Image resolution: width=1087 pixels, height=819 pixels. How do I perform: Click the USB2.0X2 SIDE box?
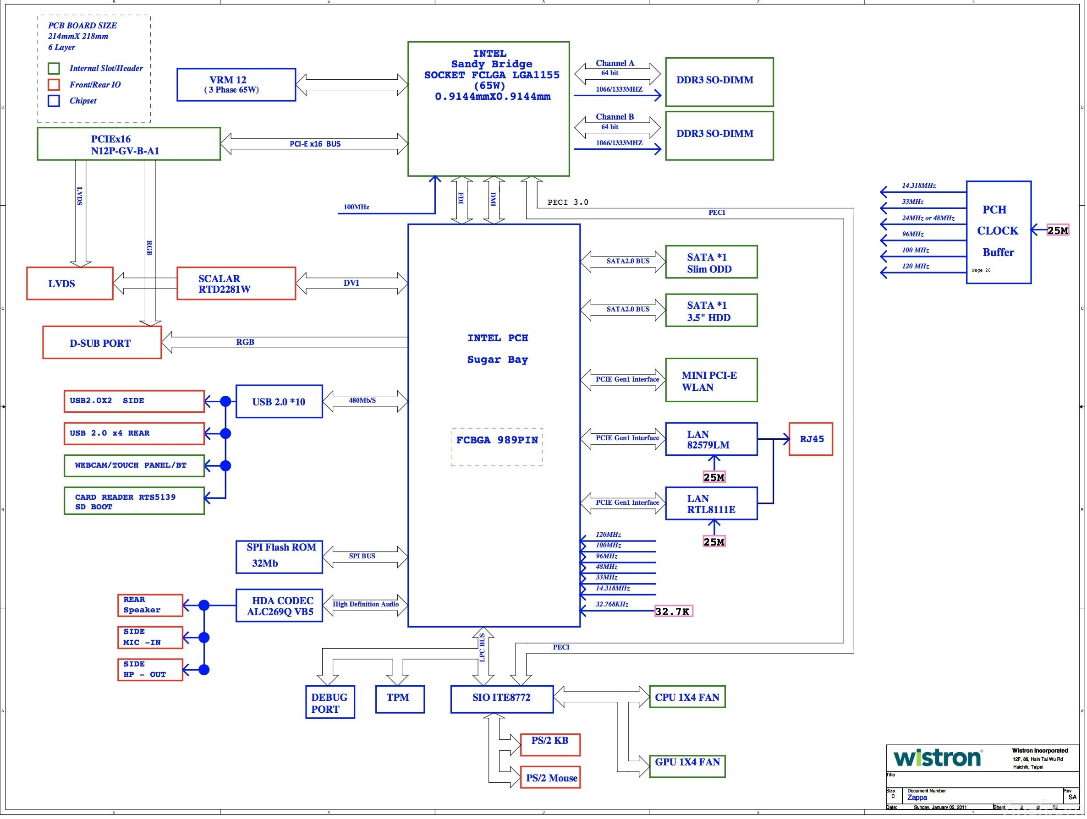(134, 401)
